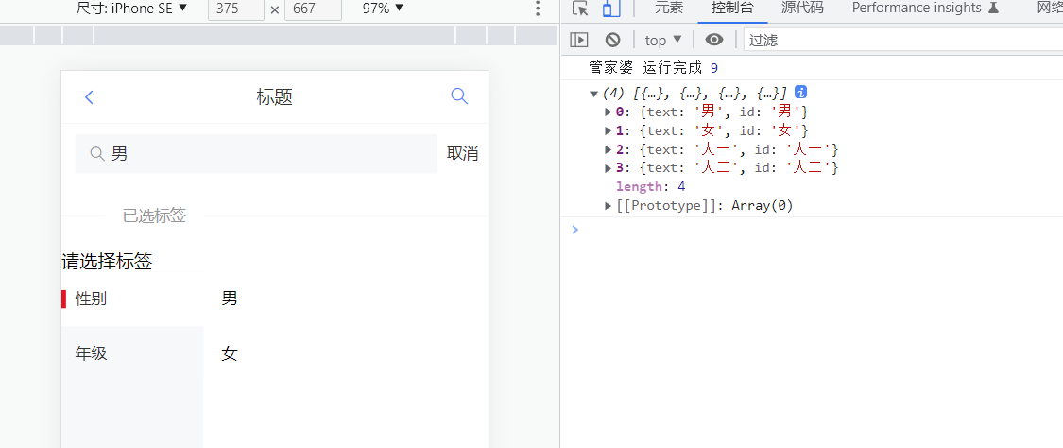Open live expression eye icon
The image size is (1063, 448).
coord(714,40)
